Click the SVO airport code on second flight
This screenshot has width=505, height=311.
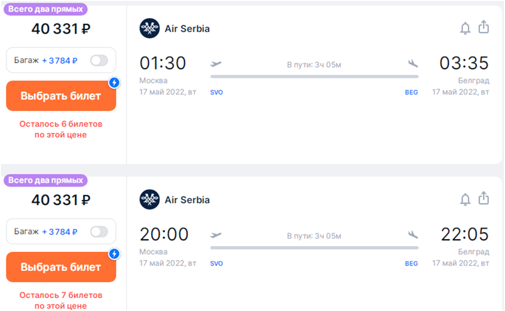[216, 264]
